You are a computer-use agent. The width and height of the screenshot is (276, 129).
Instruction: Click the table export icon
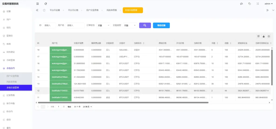(264, 36)
